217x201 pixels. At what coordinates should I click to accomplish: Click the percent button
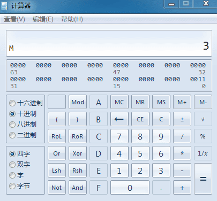(x=203, y=136)
